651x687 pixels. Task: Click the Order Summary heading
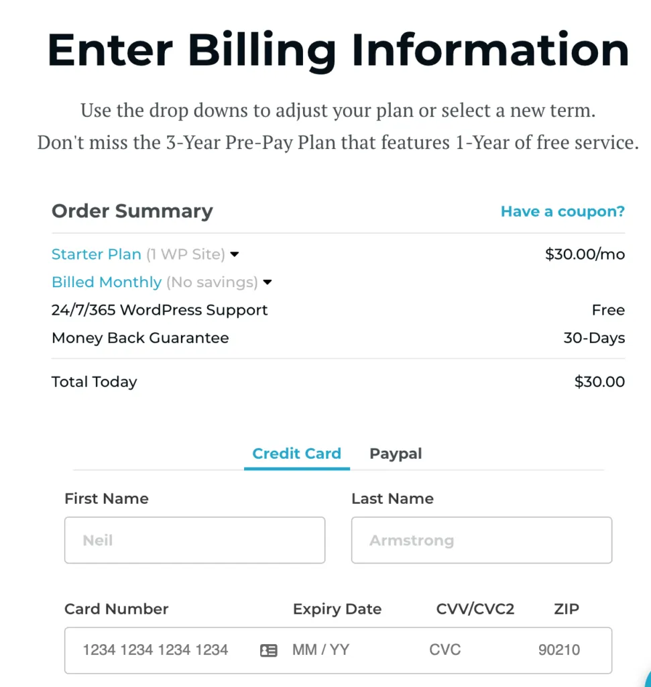pyautogui.click(x=132, y=211)
